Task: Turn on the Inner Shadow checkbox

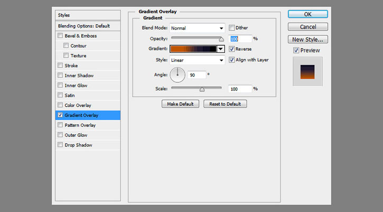Action: [x=60, y=75]
